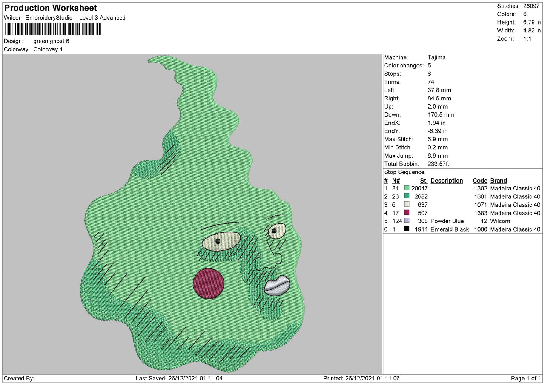Screen dimensions: 545x385
Task: Click the 'Last Saved: 26/12/2021 01.11.04' text
Action: (x=179, y=378)
